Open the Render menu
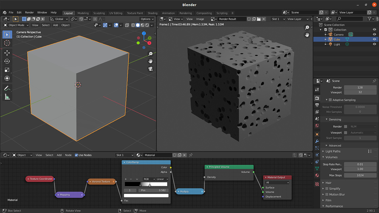This screenshot has width=379, height=213. tap(30, 13)
